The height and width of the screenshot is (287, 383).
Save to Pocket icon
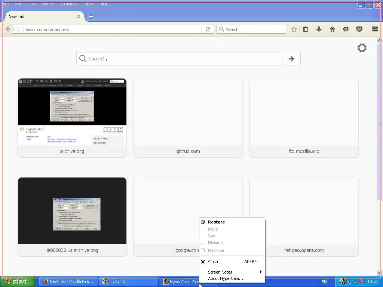point(359,29)
